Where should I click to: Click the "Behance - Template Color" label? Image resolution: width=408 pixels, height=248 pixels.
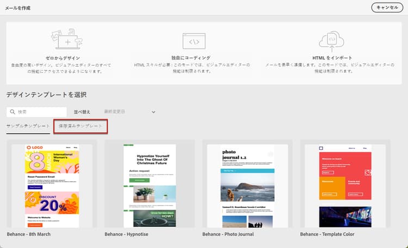tap(327, 234)
